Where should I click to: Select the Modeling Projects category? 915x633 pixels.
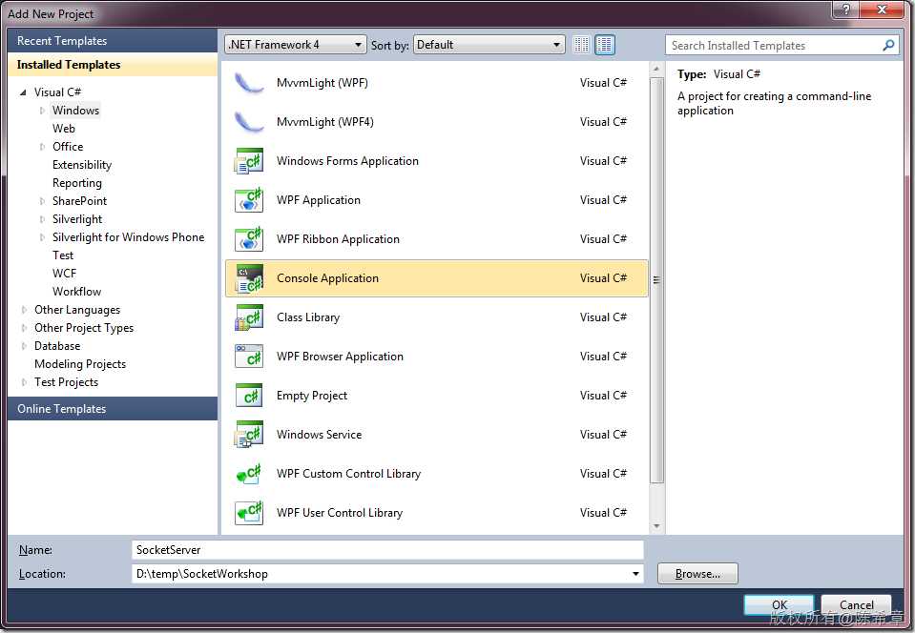pyautogui.click(x=80, y=364)
